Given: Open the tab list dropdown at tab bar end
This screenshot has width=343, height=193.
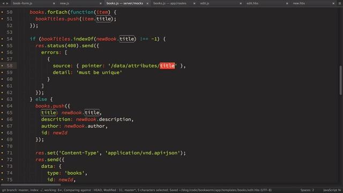Looking at the screenshot, I should click(340, 3).
